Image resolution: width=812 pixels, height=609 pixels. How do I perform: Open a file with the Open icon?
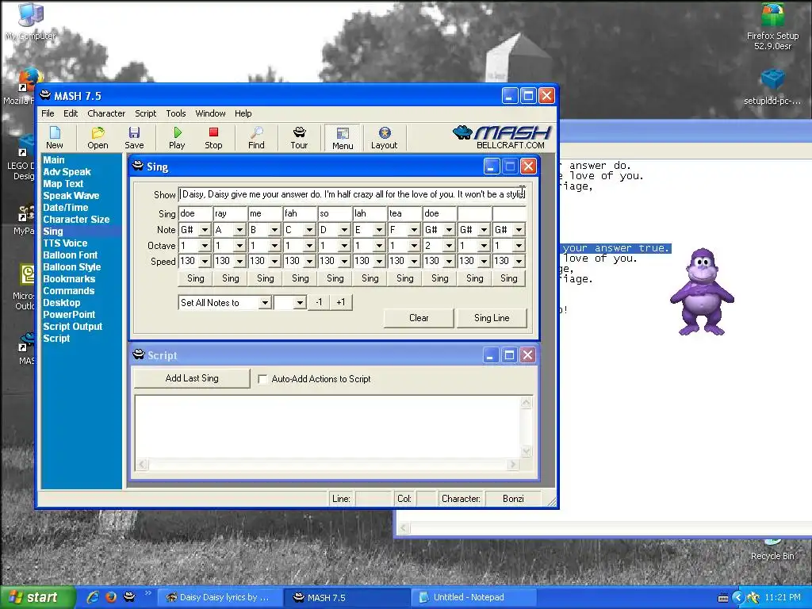click(x=98, y=137)
